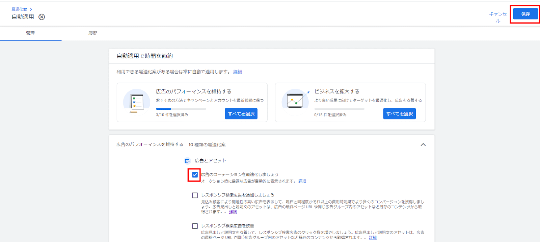
Task: Check the レスポンシブ検索広告を改善 checkbox
Action: [195, 226]
